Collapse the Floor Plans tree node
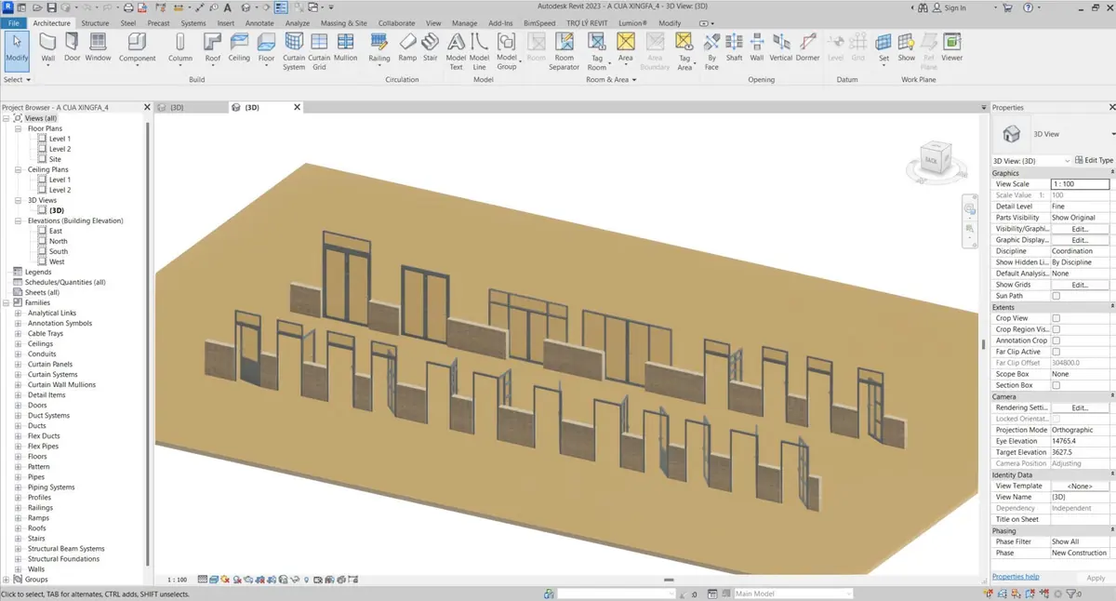 (x=19, y=128)
